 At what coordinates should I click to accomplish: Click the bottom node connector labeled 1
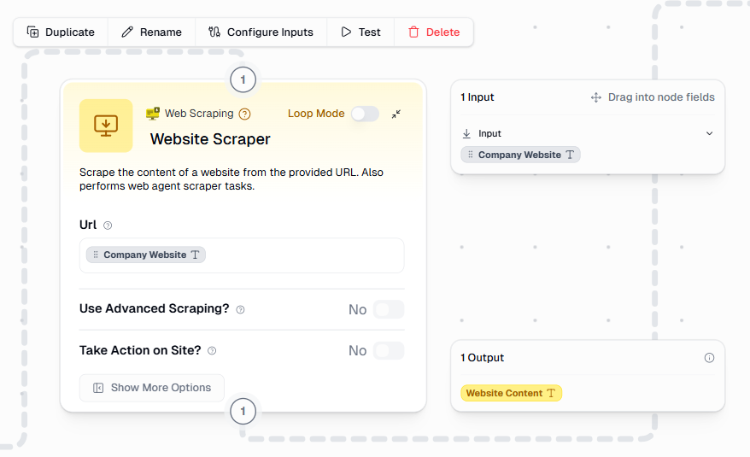[x=243, y=411]
